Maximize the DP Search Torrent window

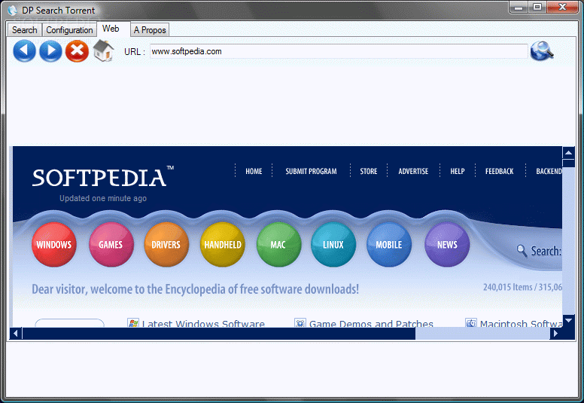pyautogui.click(x=537, y=7)
